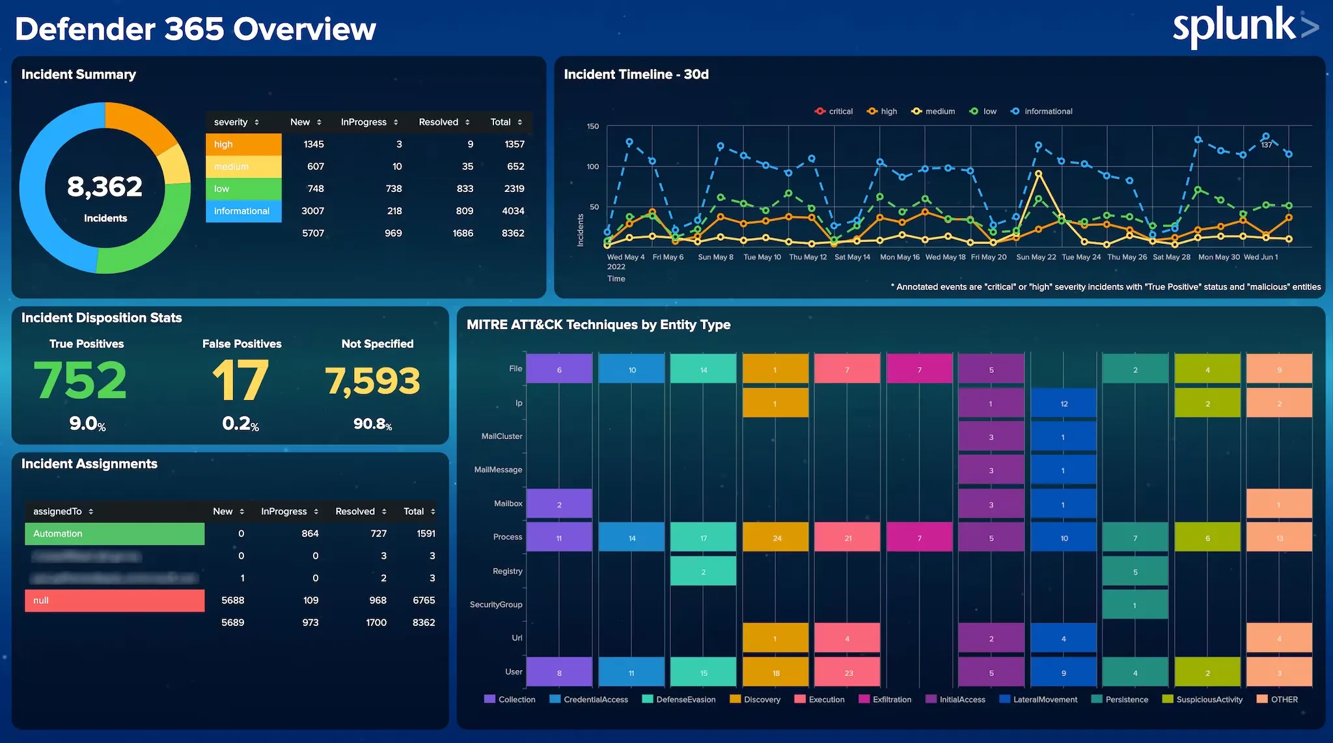Click MITRE ATT&CK Techniques panel title
This screenshot has height=743, width=1333.
click(598, 325)
